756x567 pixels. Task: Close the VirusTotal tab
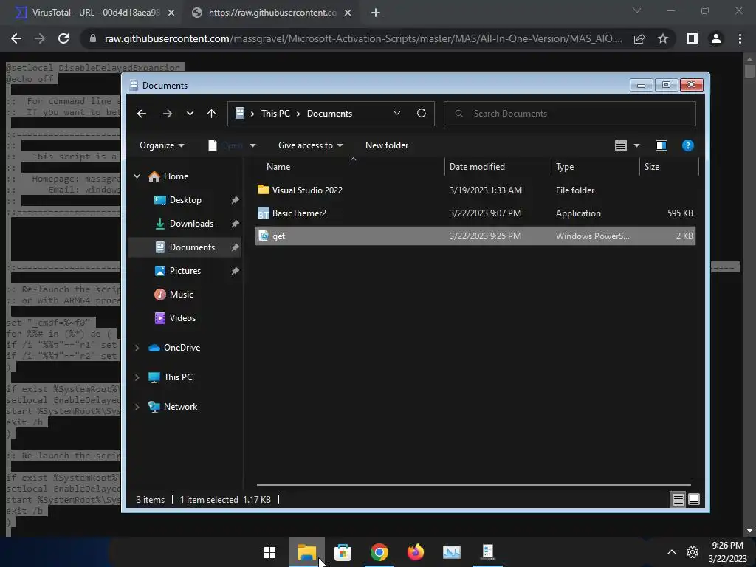[171, 13]
